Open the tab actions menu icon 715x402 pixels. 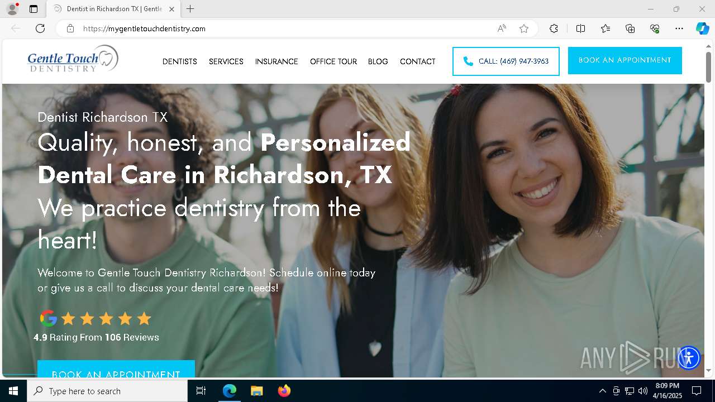34,9
